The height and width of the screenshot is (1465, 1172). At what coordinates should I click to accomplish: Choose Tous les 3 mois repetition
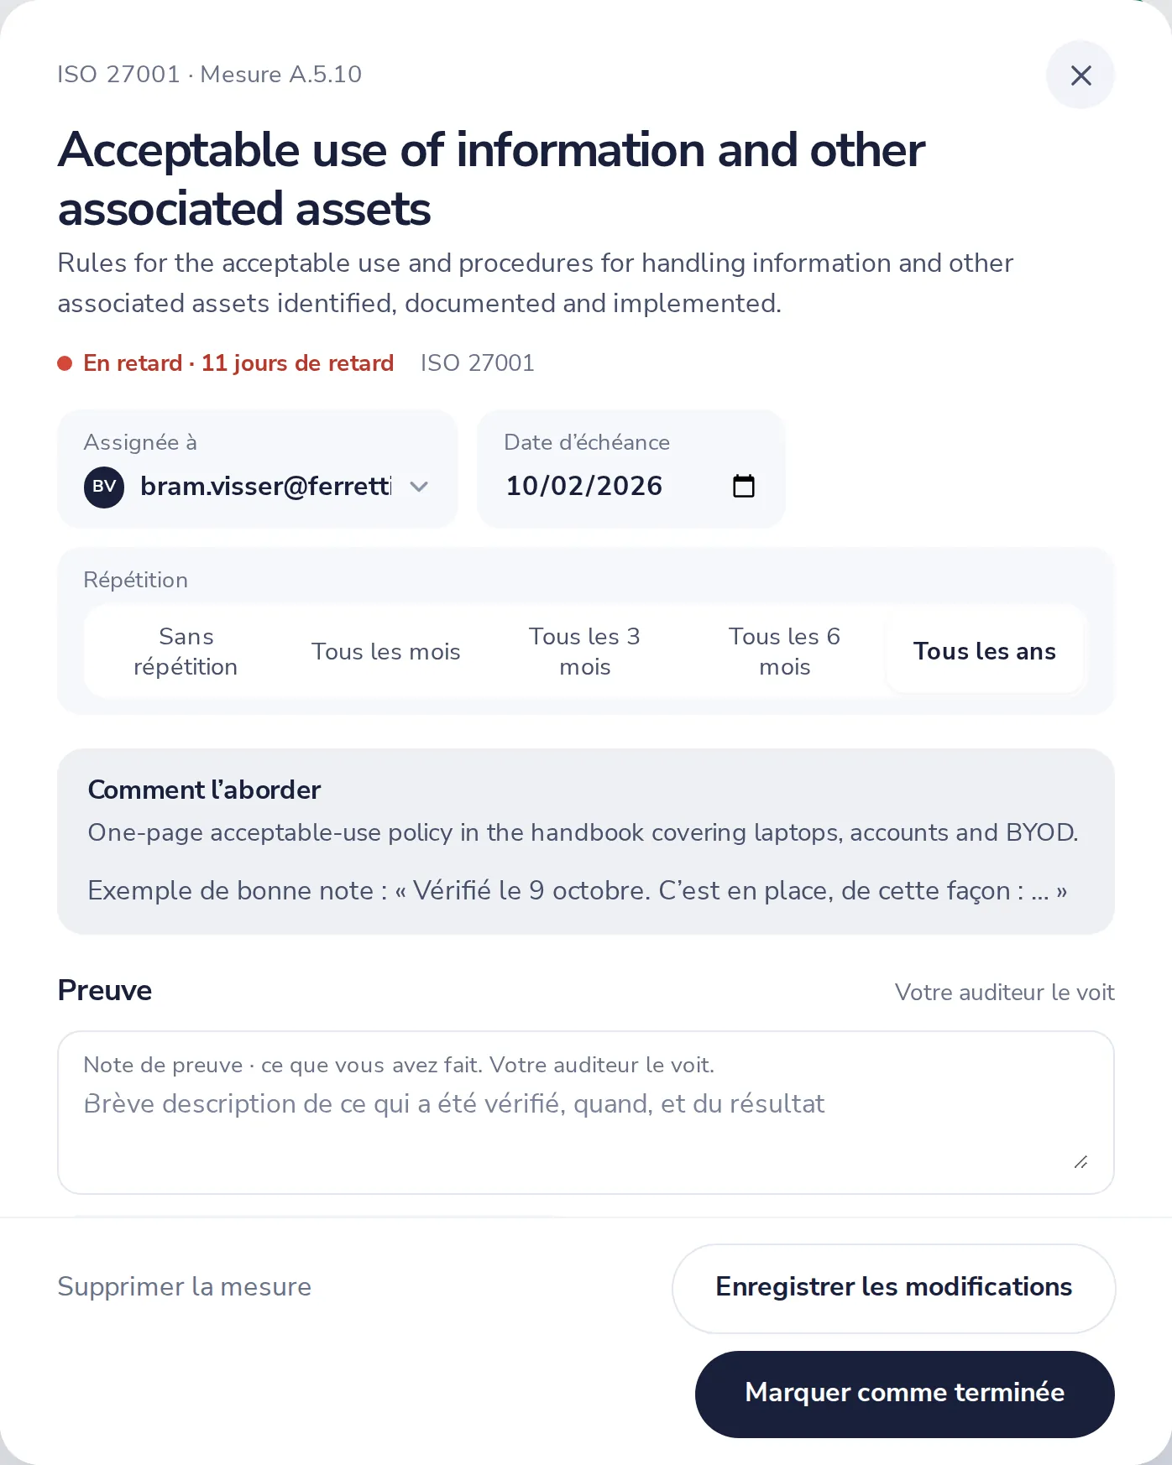(585, 651)
